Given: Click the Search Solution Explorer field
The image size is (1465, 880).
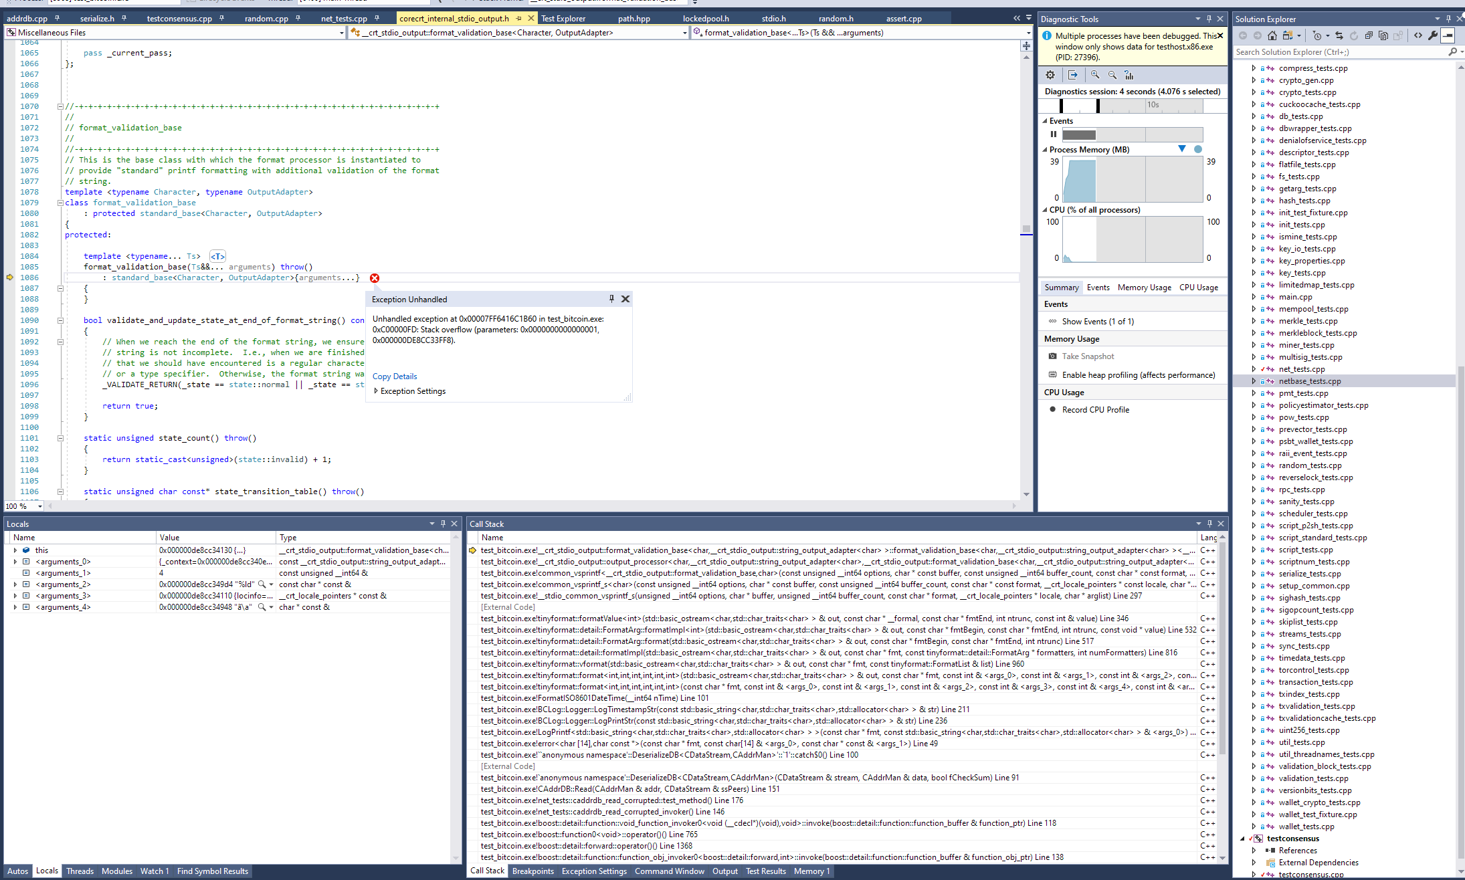Looking at the screenshot, I should pos(1338,52).
